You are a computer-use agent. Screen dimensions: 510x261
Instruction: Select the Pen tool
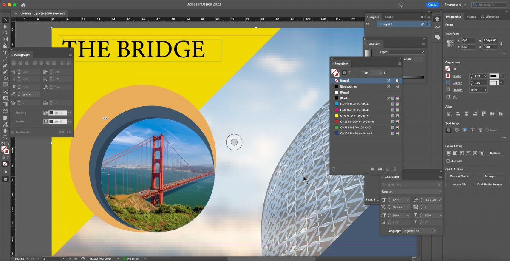(5, 65)
